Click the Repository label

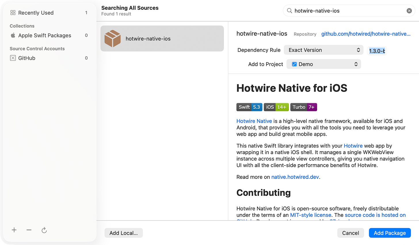[x=305, y=34]
